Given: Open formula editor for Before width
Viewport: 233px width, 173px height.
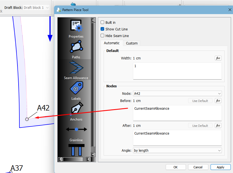Looking at the screenshot, I should [x=218, y=101].
